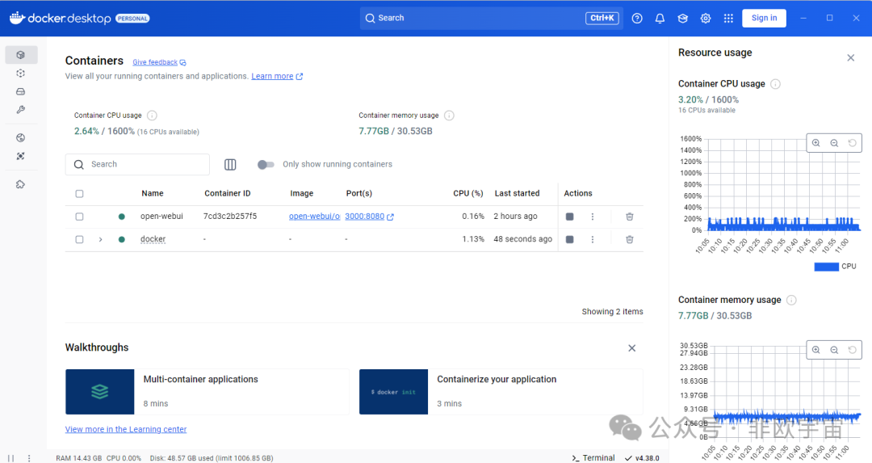Click the v4.38.0 version indicator

click(x=643, y=458)
